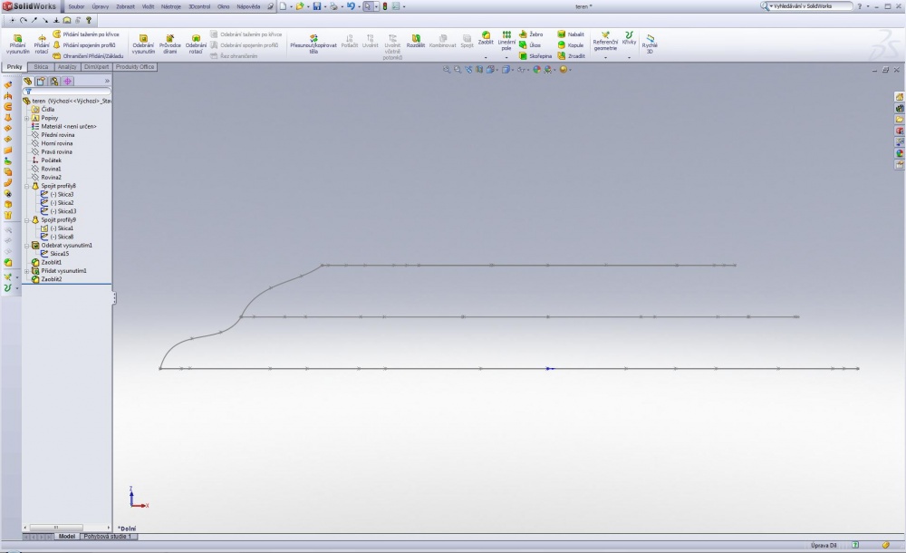Select the Rychlé 3D tool

[x=650, y=44]
